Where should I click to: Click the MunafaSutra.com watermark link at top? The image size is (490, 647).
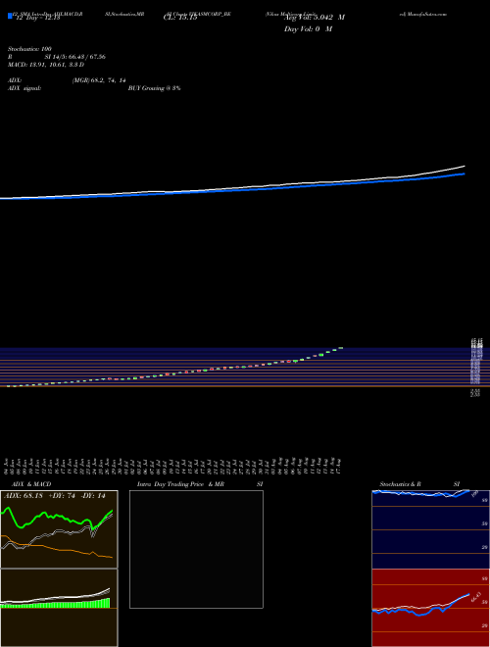coord(423,14)
